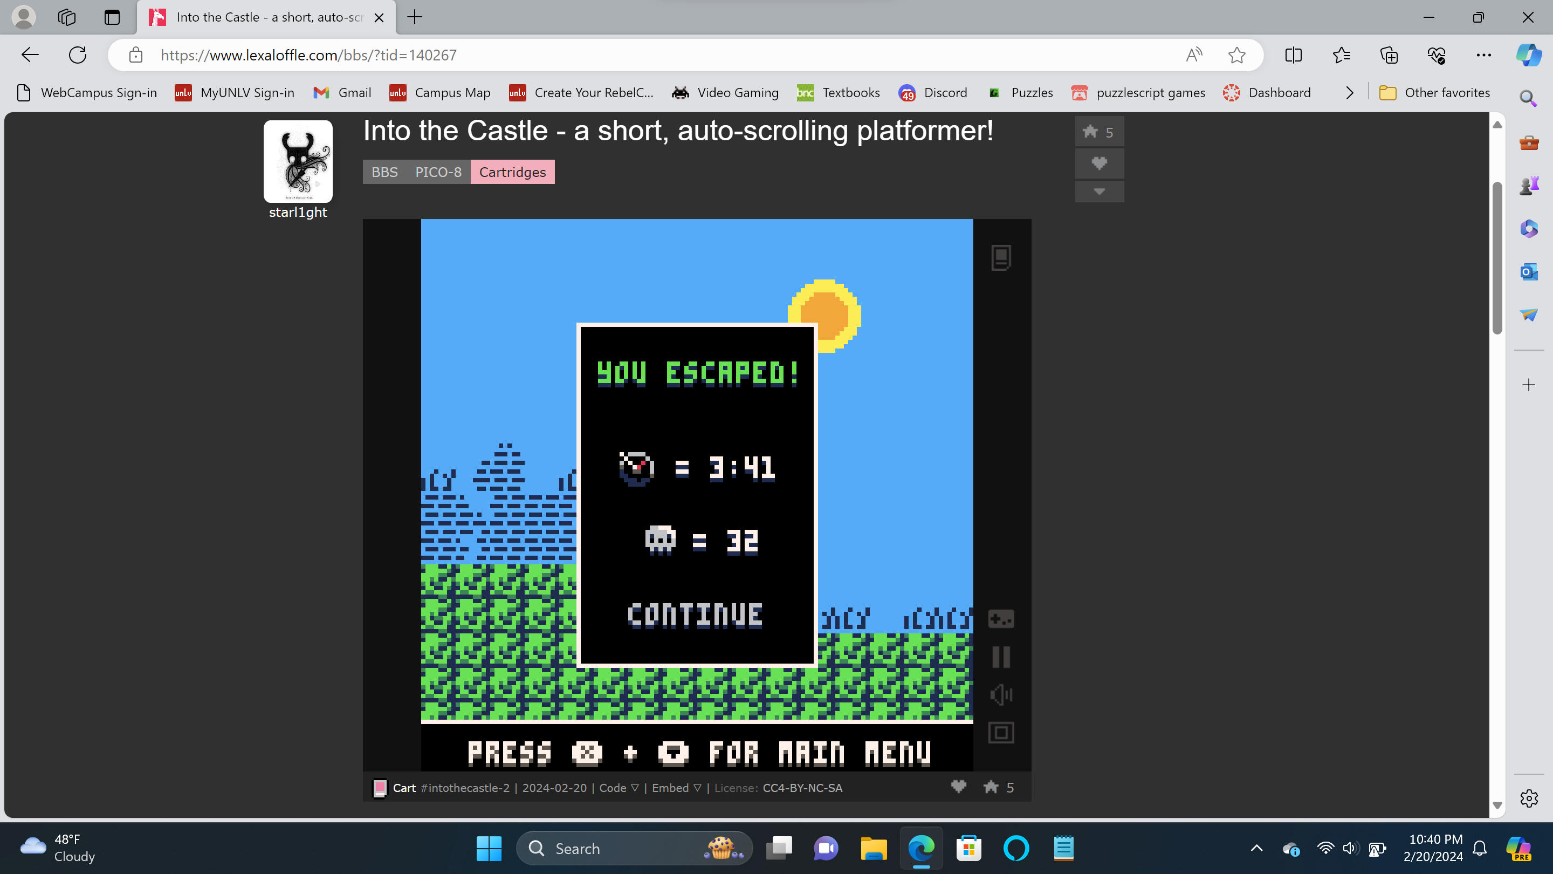Click the pink cartridge icon
Image resolution: width=1553 pixels, height=874 pixels.
[x=380, y=788]
